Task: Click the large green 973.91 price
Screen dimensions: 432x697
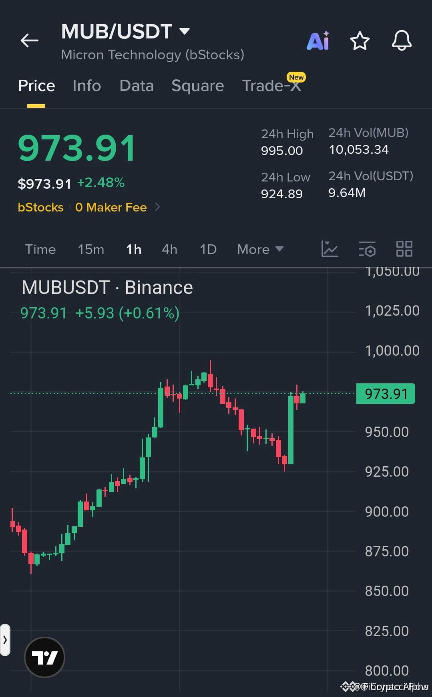Action: click(x=77, y=148)
